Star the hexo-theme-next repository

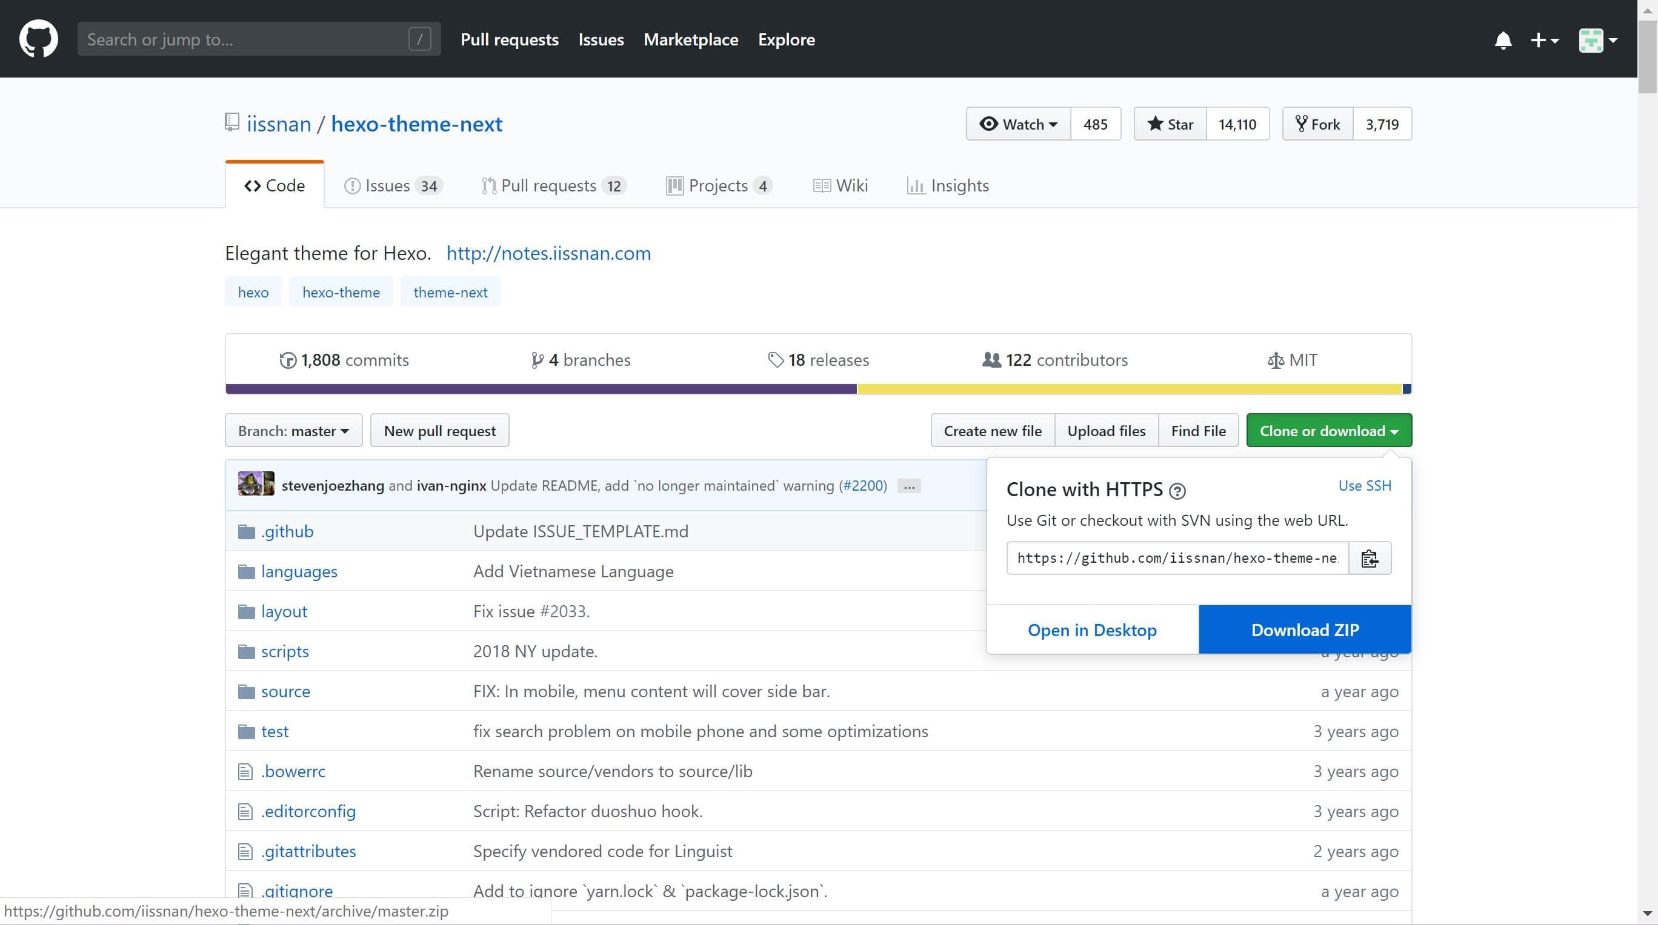pyautogui.click(x=1170, y=124)
